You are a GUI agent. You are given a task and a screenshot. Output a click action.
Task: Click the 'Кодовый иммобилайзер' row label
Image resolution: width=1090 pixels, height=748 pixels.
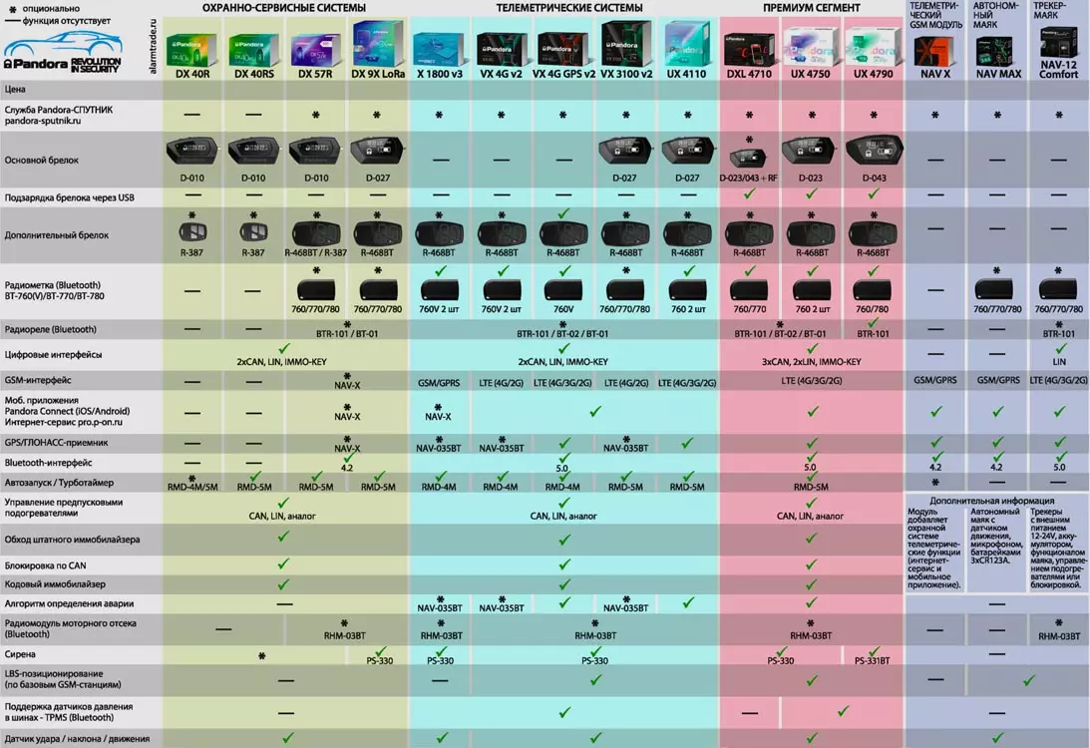click(x=55, y=584)
